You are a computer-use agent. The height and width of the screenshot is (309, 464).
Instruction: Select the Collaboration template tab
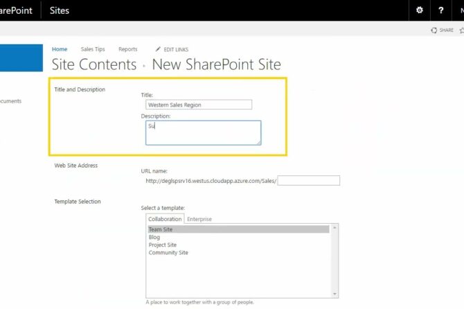click(165, 219)
